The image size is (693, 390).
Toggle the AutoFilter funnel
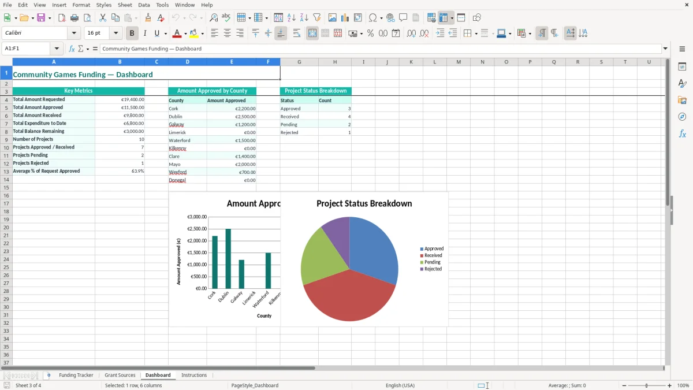coord(316,18)
